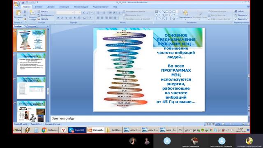Click the decrease font size icon
This screenshot has height=148, width=263.
click(88, 13)
